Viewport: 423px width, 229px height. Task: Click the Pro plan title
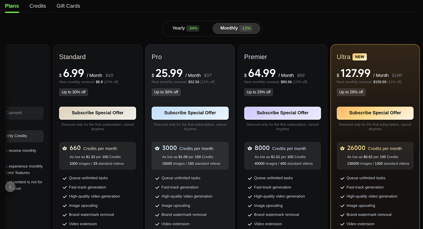(x=157, y=57)
